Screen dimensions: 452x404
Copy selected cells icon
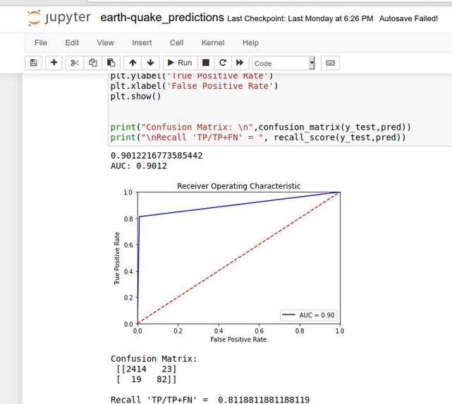point(93,63)
